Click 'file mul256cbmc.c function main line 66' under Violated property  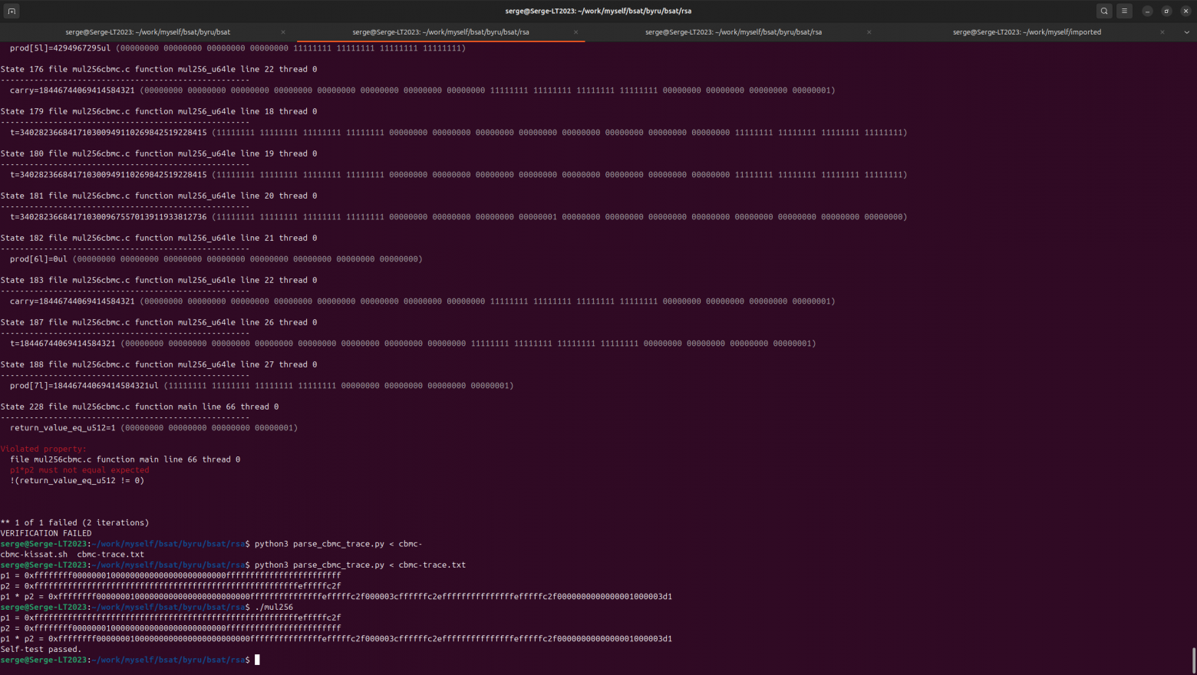[x=125, y=459]
